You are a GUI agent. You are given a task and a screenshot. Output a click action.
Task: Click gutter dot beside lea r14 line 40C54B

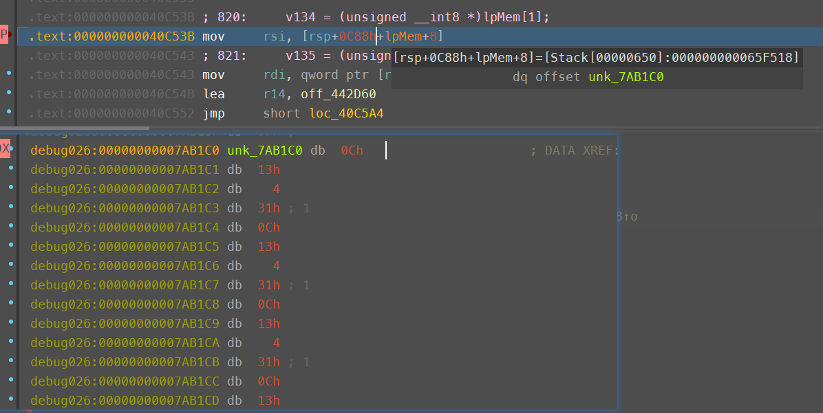(x=9, y=92)
